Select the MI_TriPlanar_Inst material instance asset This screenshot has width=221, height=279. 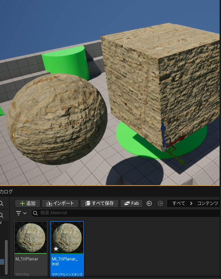click(x=67, y=238)
